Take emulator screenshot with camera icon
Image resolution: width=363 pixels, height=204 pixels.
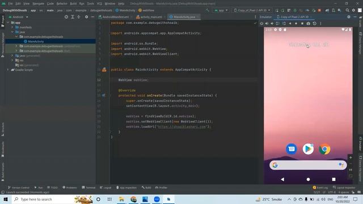pyautogui.click(x=309, y=23)
